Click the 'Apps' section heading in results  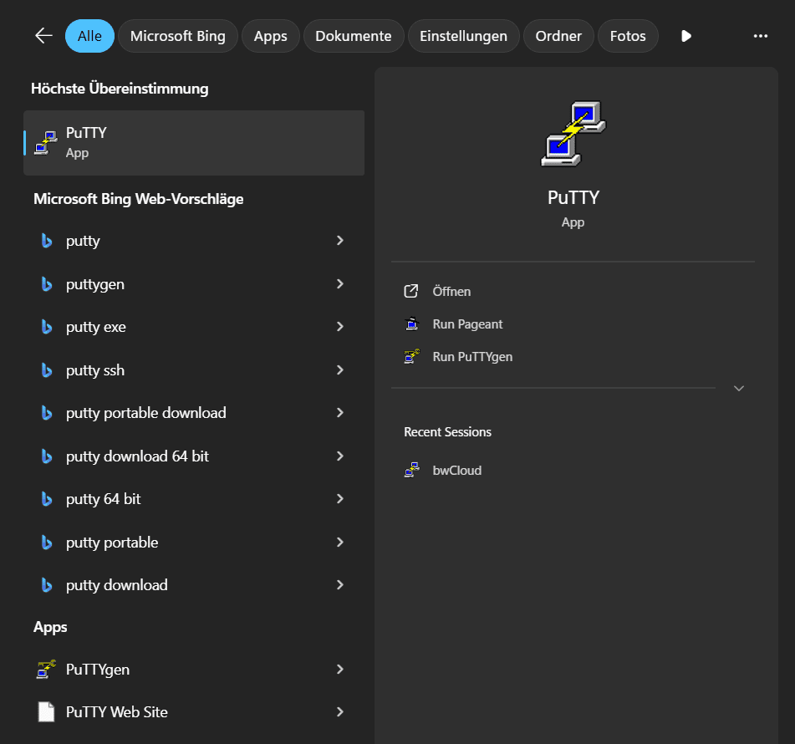click(50, 627)
